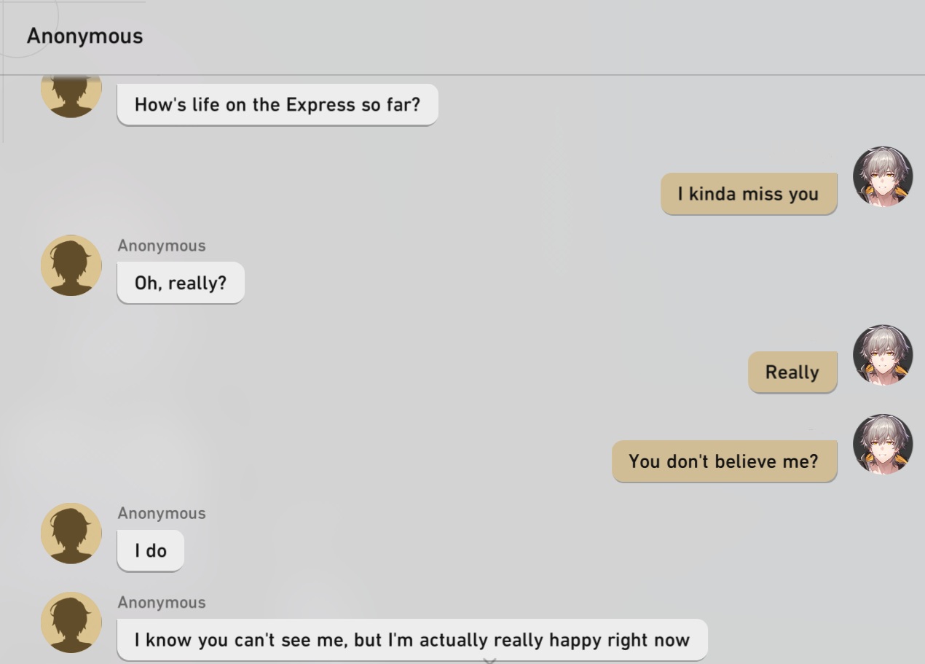The height and width of the screenshot is (664, 925).
Task: Click the tan 'Really' reply bubble
Action: 792,372
